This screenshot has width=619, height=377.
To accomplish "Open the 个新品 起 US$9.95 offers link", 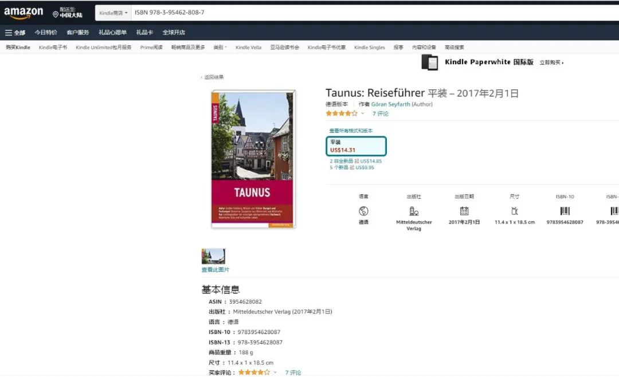I will [x=352, y=167].
